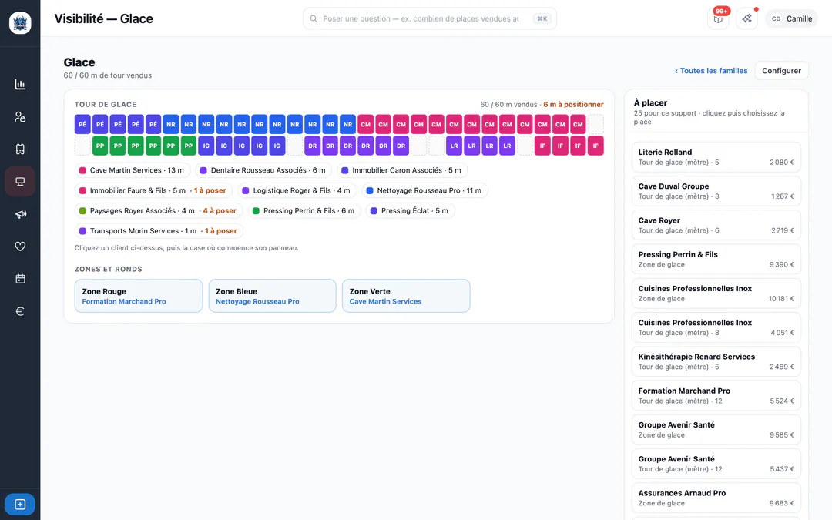Open the calendar section in sidebar

(x=20, y=279)
